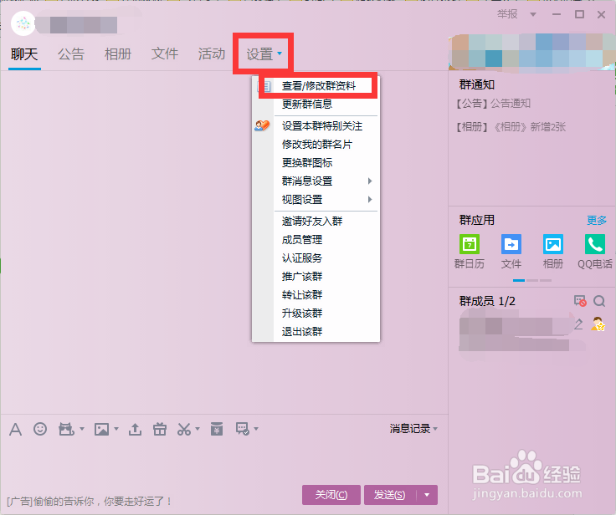This screenshot has height=515, width=616.
Task: Select 更新群信息 menu item
Action: point(307,104)
